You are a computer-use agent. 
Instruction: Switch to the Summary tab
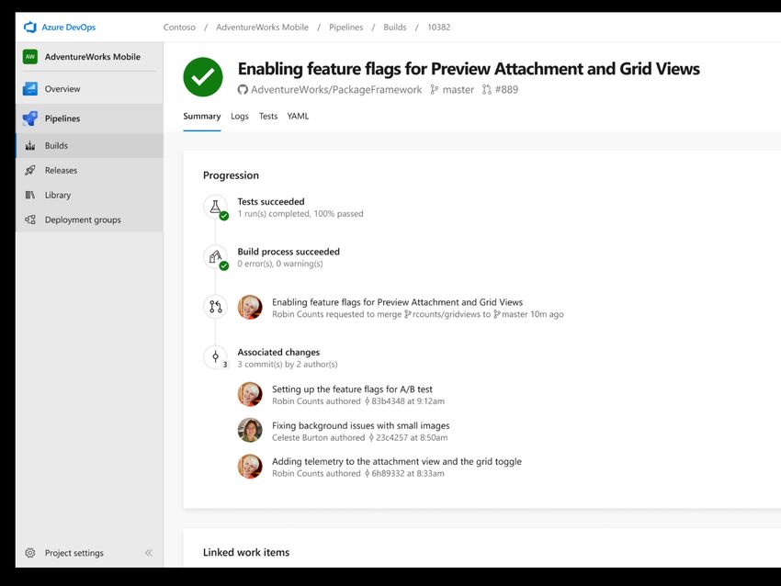(202, 116)
